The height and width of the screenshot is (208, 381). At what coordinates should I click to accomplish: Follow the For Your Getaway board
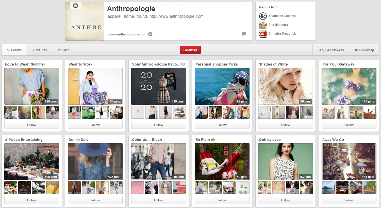point(349,125)
